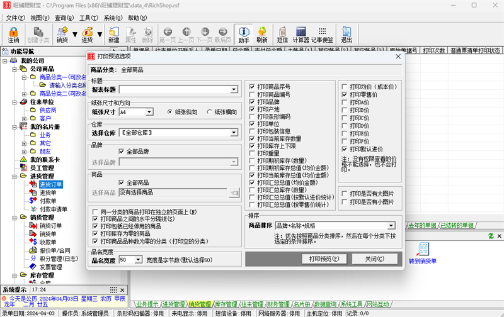Viewport: 504px width, 317px height.
Task: Open the 文件(F) menu
Action: [x=15, y=18]
